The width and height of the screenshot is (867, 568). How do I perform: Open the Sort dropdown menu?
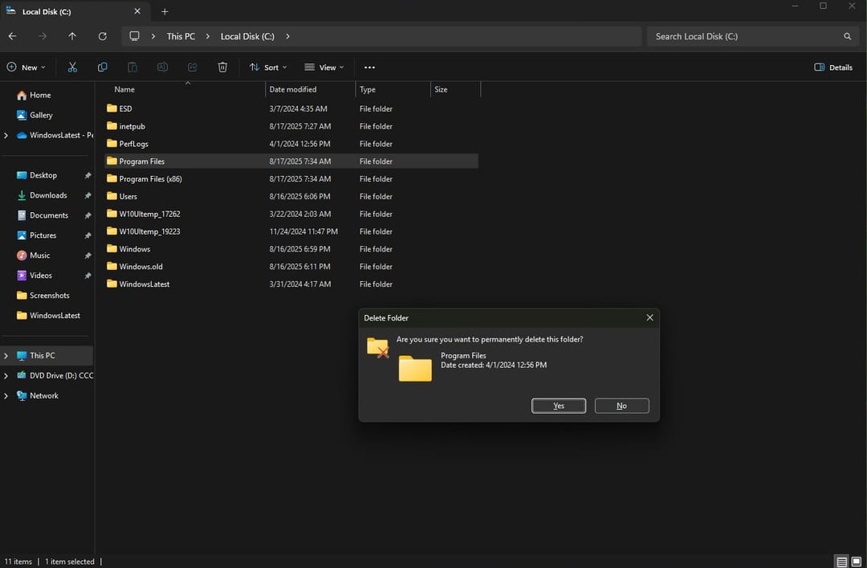[268, 67]
